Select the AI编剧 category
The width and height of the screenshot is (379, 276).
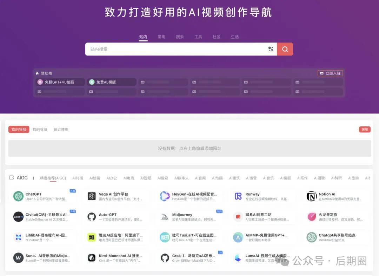click(x=285, y=178)
